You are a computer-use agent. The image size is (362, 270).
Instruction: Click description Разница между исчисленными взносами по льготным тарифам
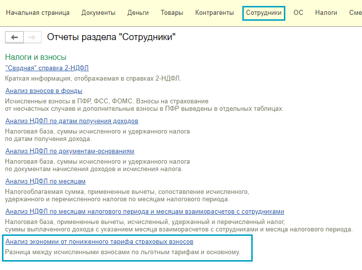[x=123, y=252]
